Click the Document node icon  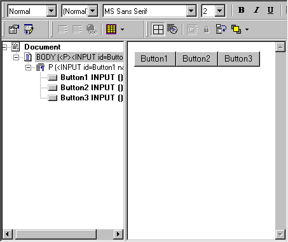(15, 47)
